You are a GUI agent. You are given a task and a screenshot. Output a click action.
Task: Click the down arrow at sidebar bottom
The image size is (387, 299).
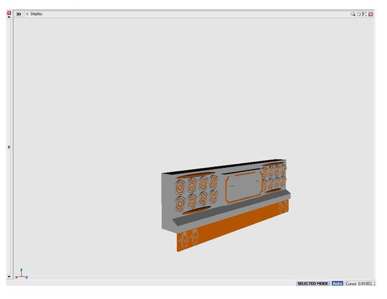(9, 277)
